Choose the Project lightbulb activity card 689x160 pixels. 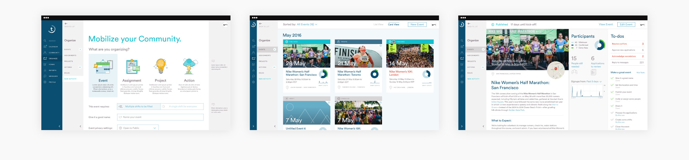click(x=160, y=76)
